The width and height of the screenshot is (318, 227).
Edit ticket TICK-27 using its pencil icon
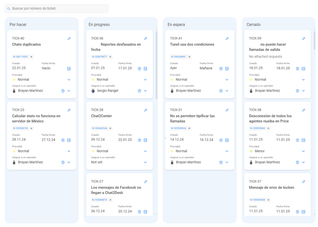click(x=146, y=182)
